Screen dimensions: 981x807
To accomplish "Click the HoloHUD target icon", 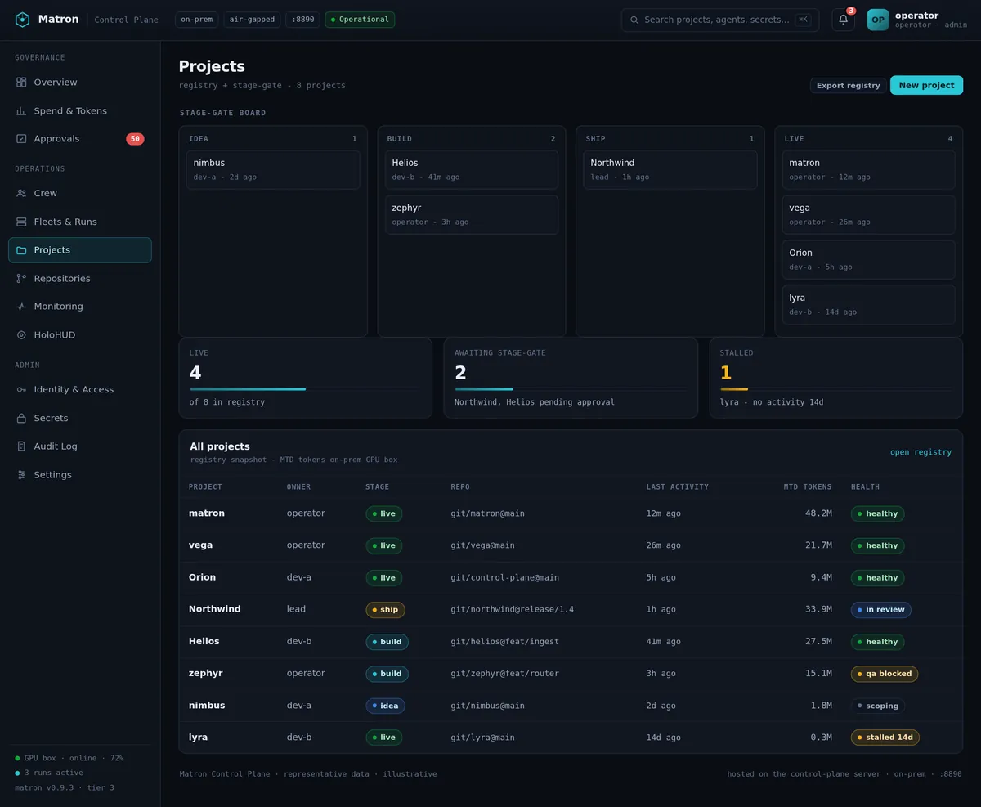I will 21,335.
